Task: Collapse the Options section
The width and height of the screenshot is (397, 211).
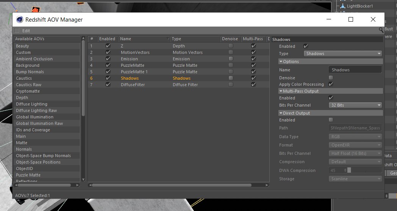Action: (x=281, y=61)
